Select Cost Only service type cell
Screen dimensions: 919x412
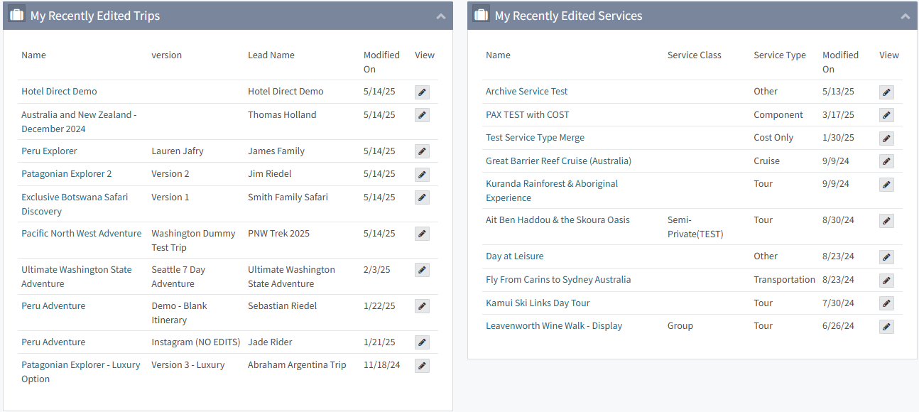773,138
